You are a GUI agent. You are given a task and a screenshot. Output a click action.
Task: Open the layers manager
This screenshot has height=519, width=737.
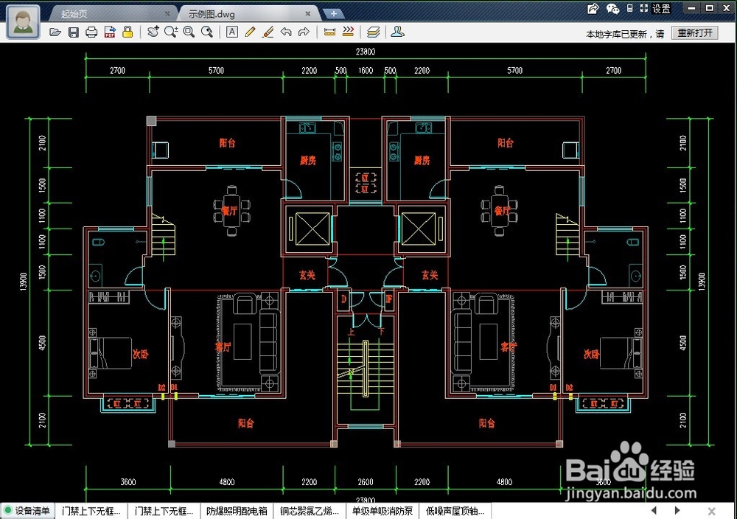click(x=373, y=32)
